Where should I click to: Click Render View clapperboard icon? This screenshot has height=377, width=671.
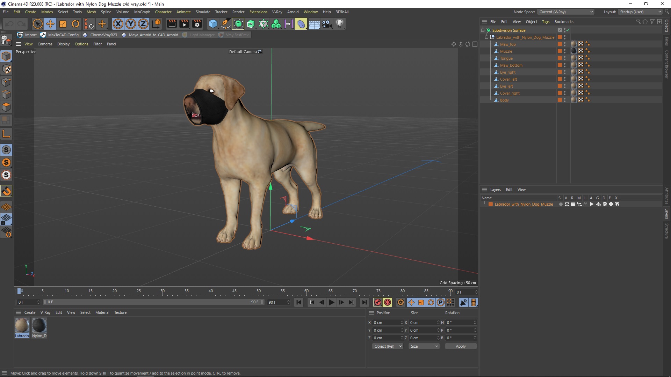[172, 24]
